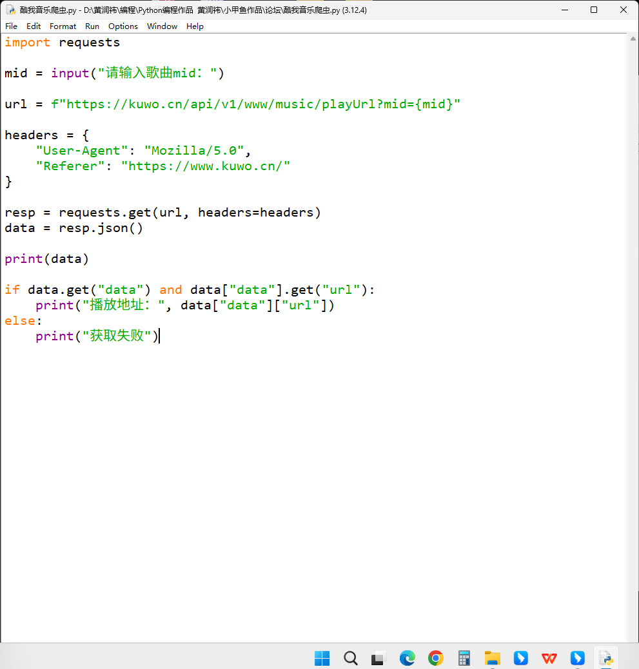This screenshot has height=669, width=639.
Task: Click the IDLE file icon in title bar
Action: tap(10, 10)
